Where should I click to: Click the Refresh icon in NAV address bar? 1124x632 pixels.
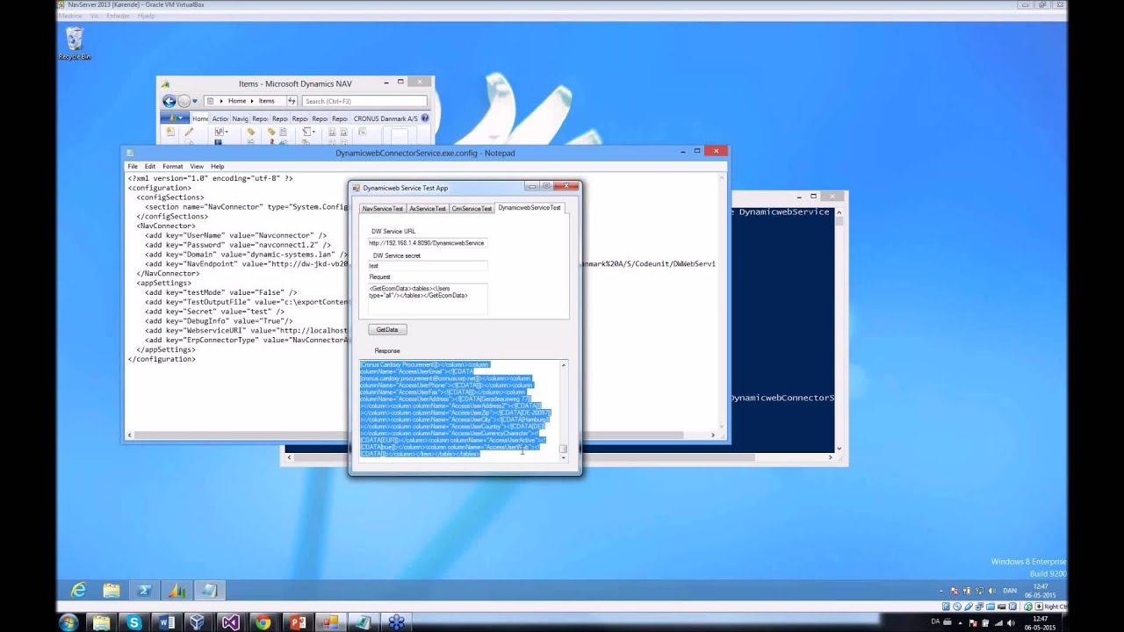(x=292, y=101)
